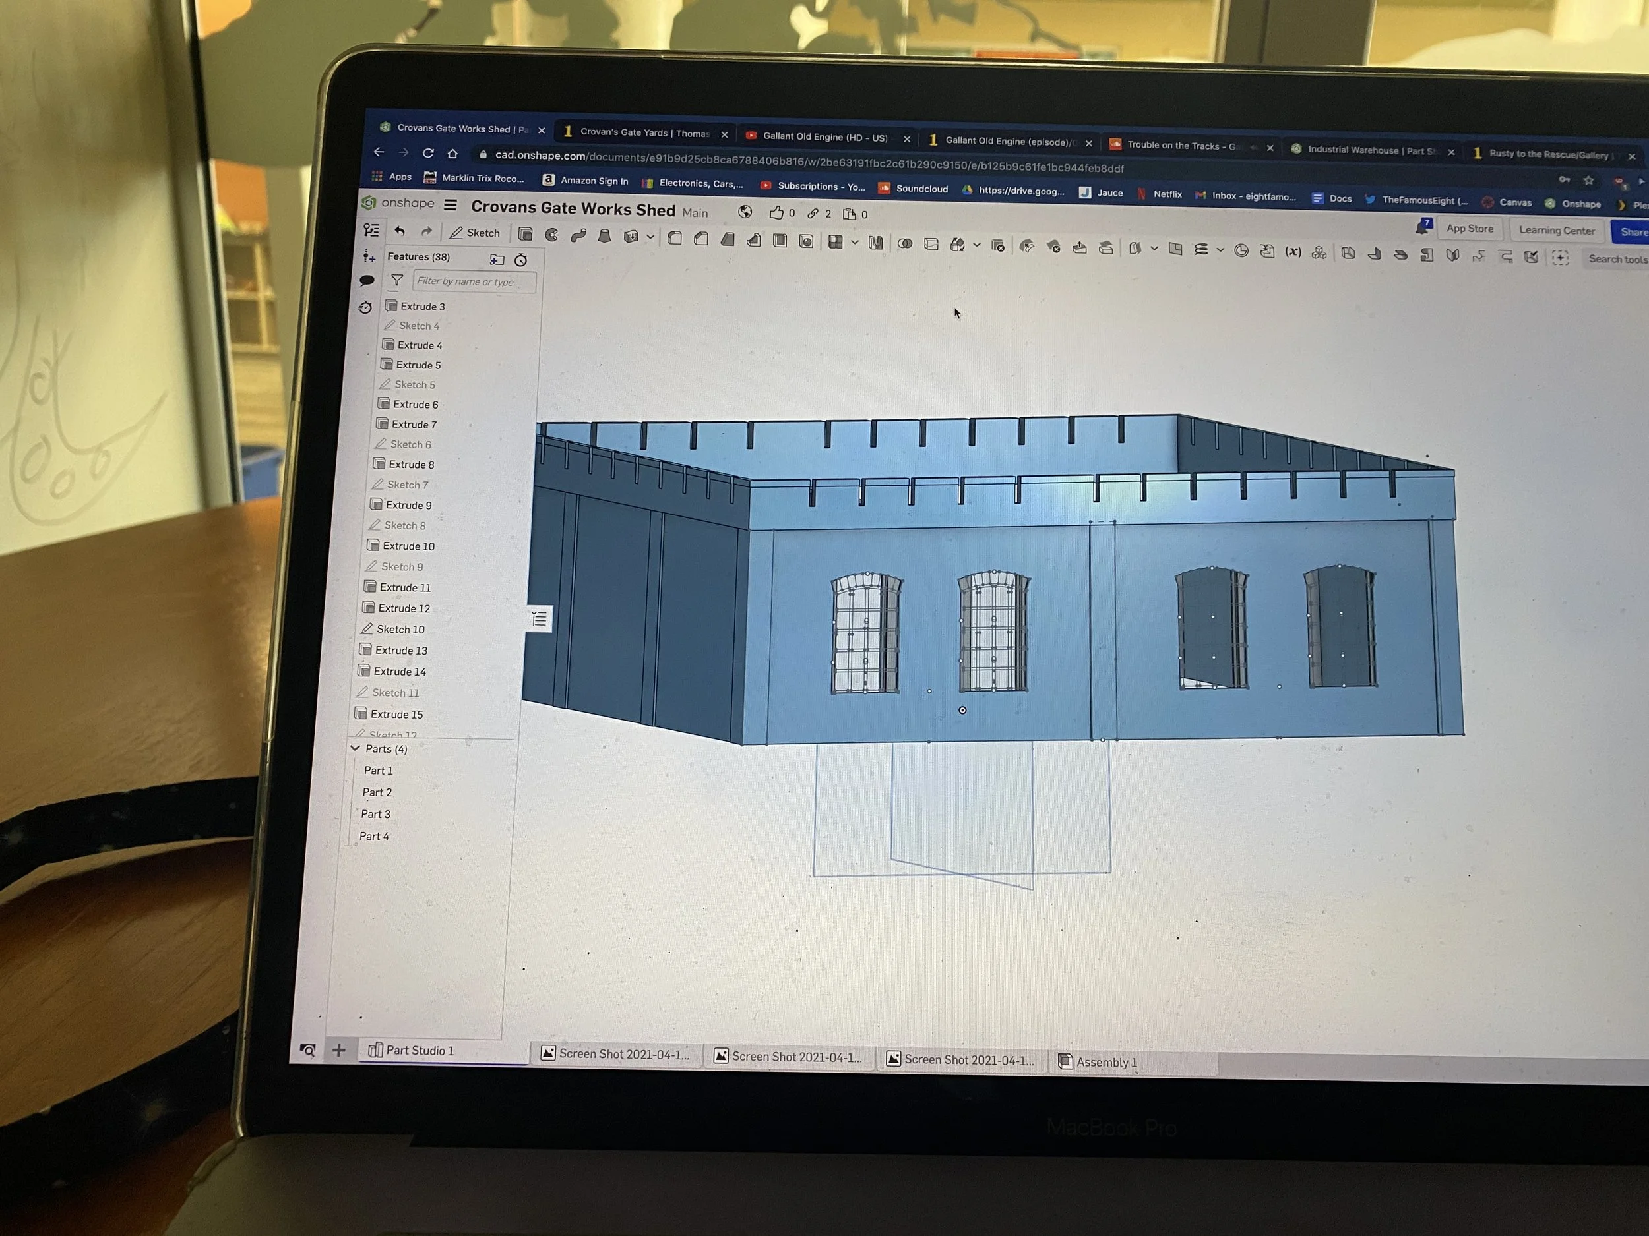Screen dimensions: 1649x1236
Task: Select Extrude 3 in the feature list
Action: (x=416, y=307)
